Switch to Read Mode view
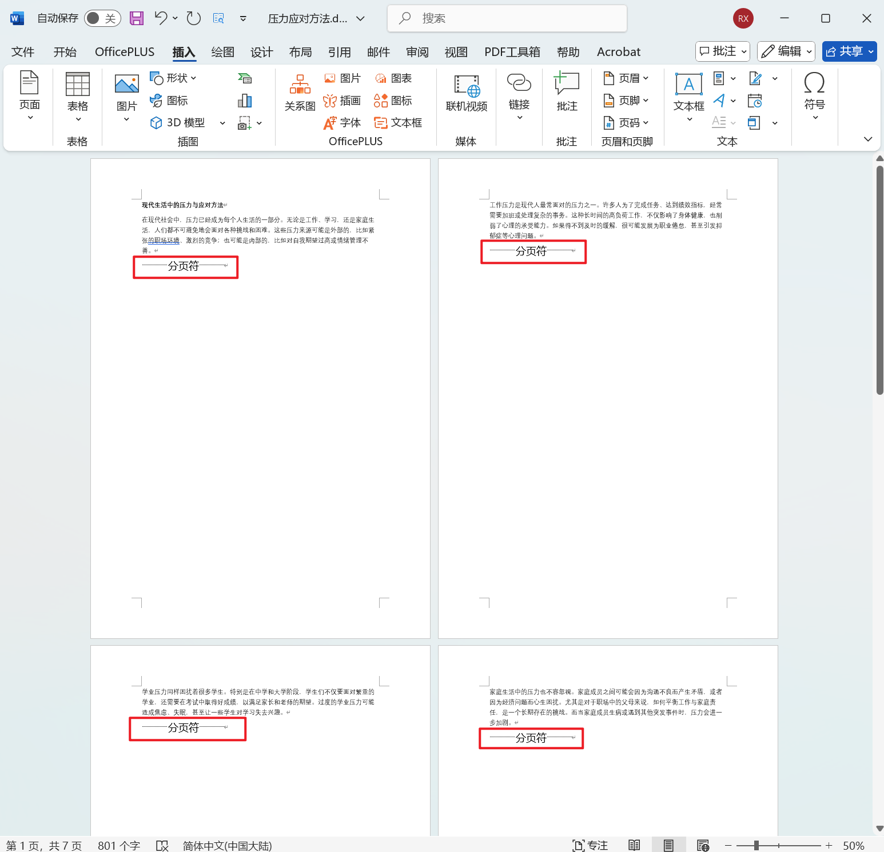Screen dimensions: 884x852 [x=634, y=846]
